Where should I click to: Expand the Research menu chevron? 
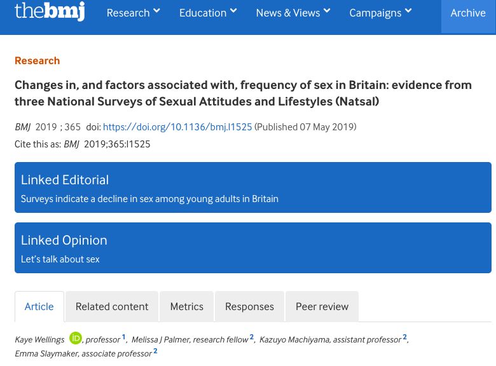(x=156, y=11)
